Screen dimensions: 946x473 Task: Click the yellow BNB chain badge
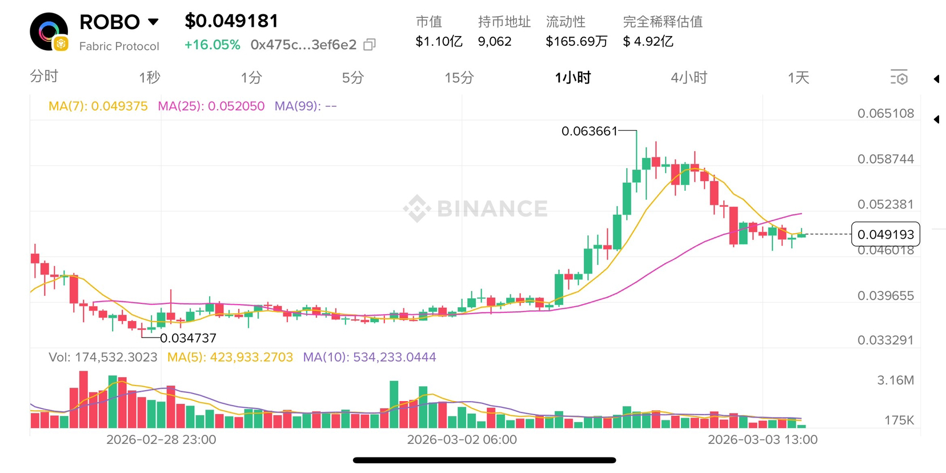click(x=61, y=44)
